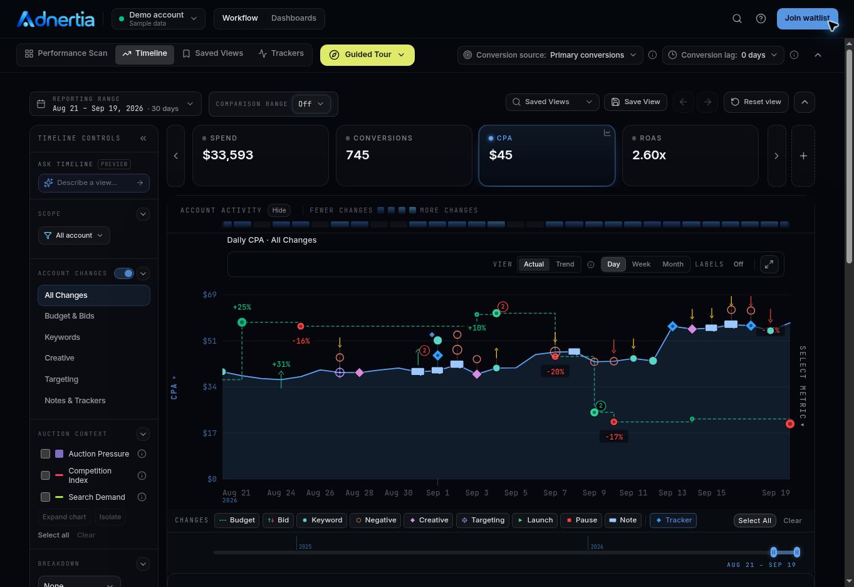Collapse the Timeline Controls panel
Image resolution: width=854 pixels, height=587 pixels.
pyautogui.click(x=143, y=138)
